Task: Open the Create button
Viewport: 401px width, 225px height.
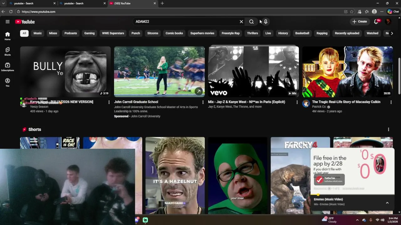Action: [x=360, y=22]
